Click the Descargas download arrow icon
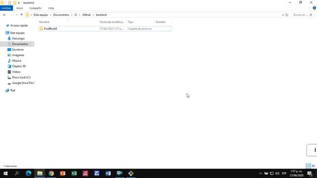This screenshot has height=178, width=317. (x=9, y=39)
